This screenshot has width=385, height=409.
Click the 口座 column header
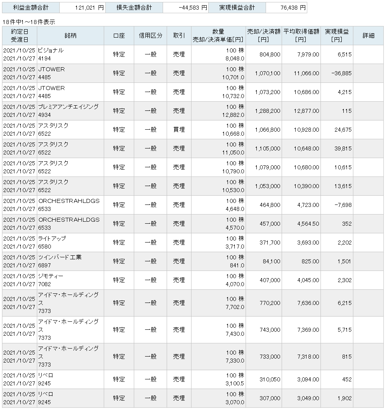pyautogui.click(x=119, y=36)
